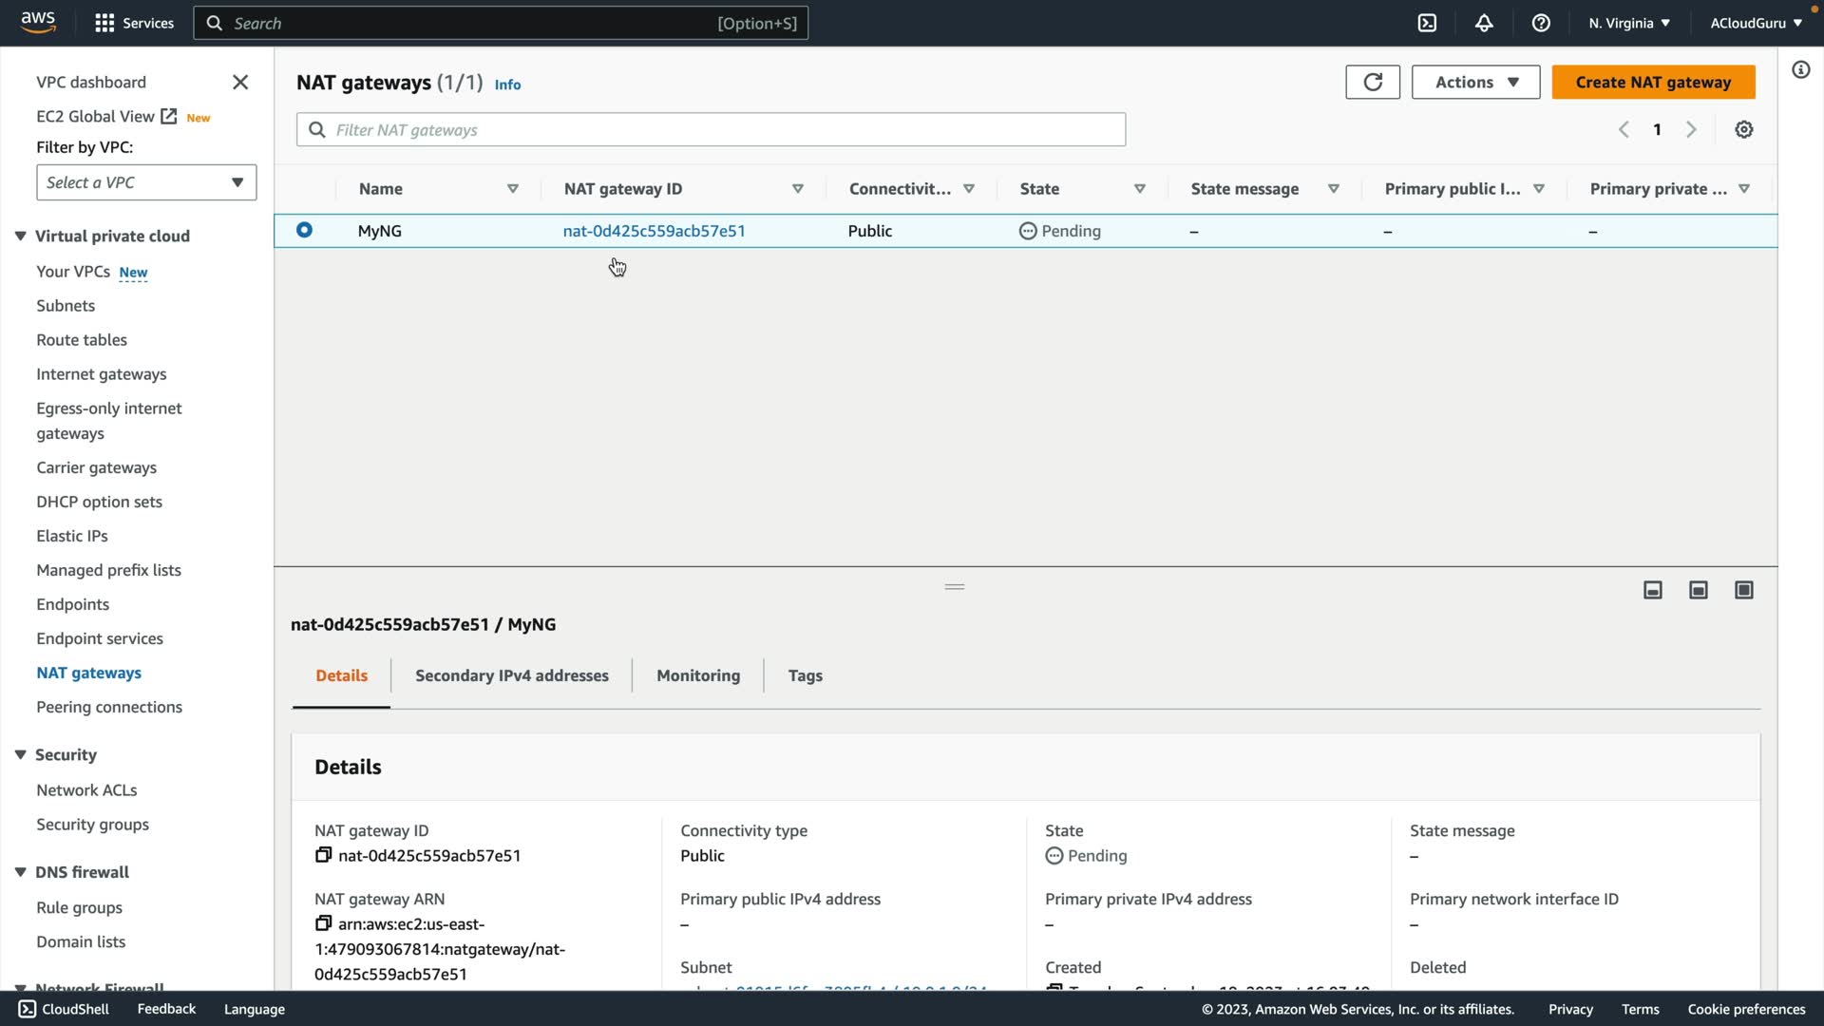Image resolution: width=1824 pixels, height=1026 pixels.
Task: Open table preferences gear icon
Action: pyautogui.click(x=1743, y=129)
